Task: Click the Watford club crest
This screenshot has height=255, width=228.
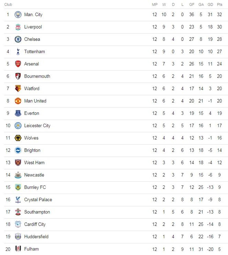Action: tap(18, 89)
